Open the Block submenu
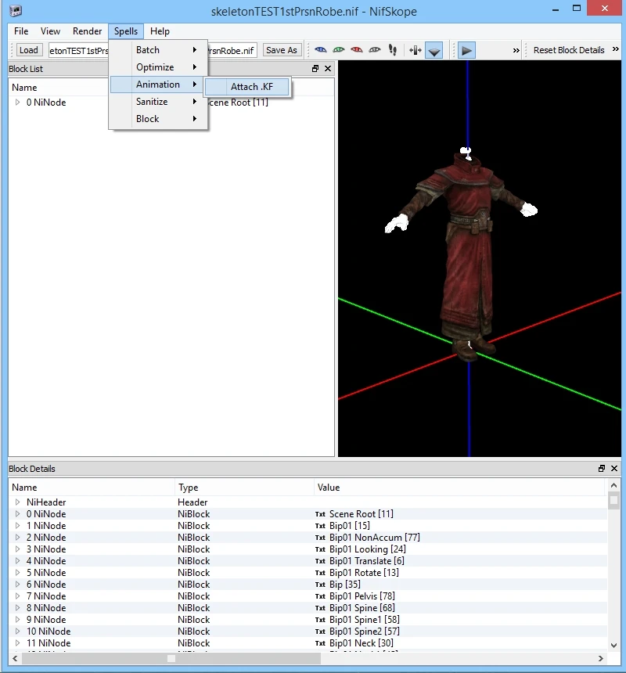This screenshot has height=673, width=626. coord(158,118)
